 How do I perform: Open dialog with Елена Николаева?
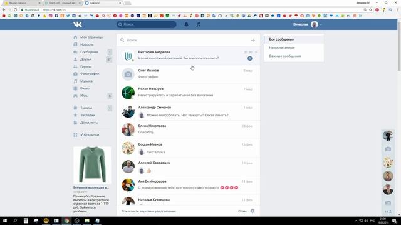(x=188, y=129)
